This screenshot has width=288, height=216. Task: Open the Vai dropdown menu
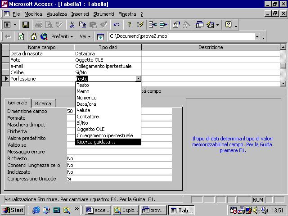(85, 36)
